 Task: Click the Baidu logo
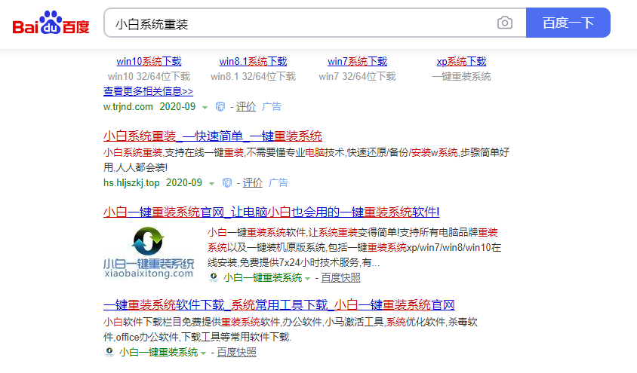click(x=51, y=23)
